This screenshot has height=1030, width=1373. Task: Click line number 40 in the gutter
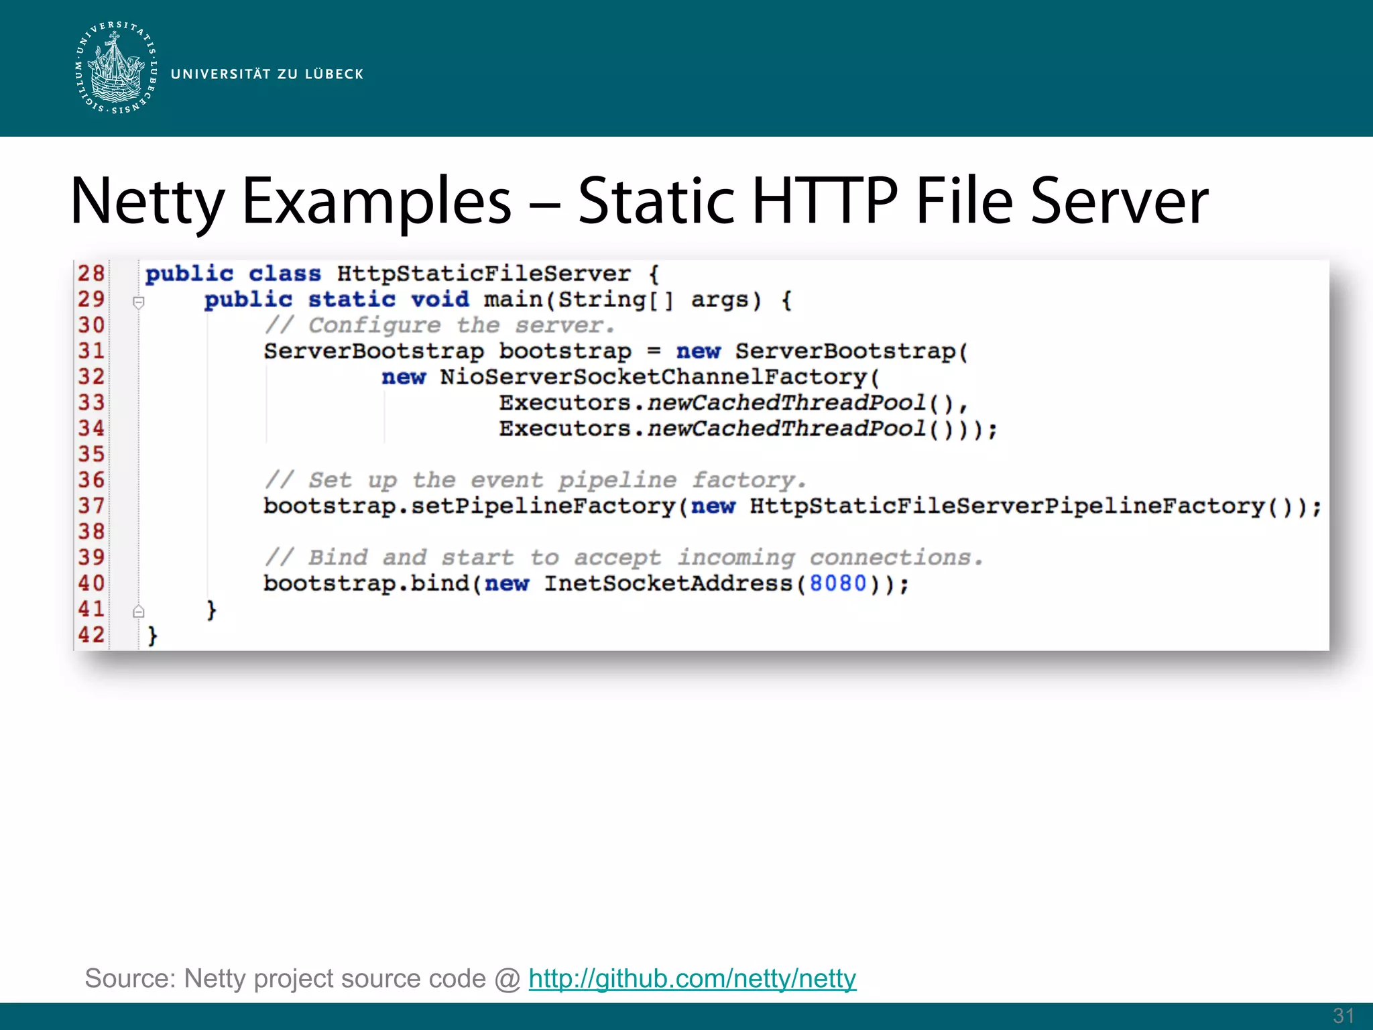tap(91, 583)
